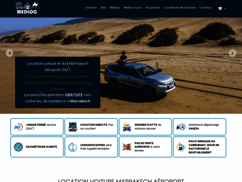Select the 'KILOMÉTRAGE ILLIMITÉ' text

click(42, 147)
